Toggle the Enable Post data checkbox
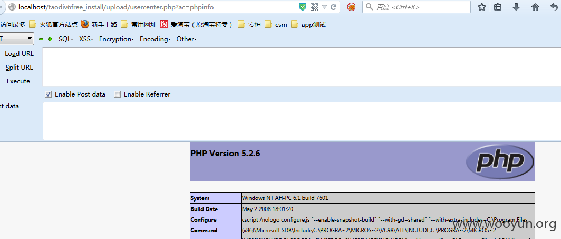The width and height of the screenshot is (561, 239). 49,94
